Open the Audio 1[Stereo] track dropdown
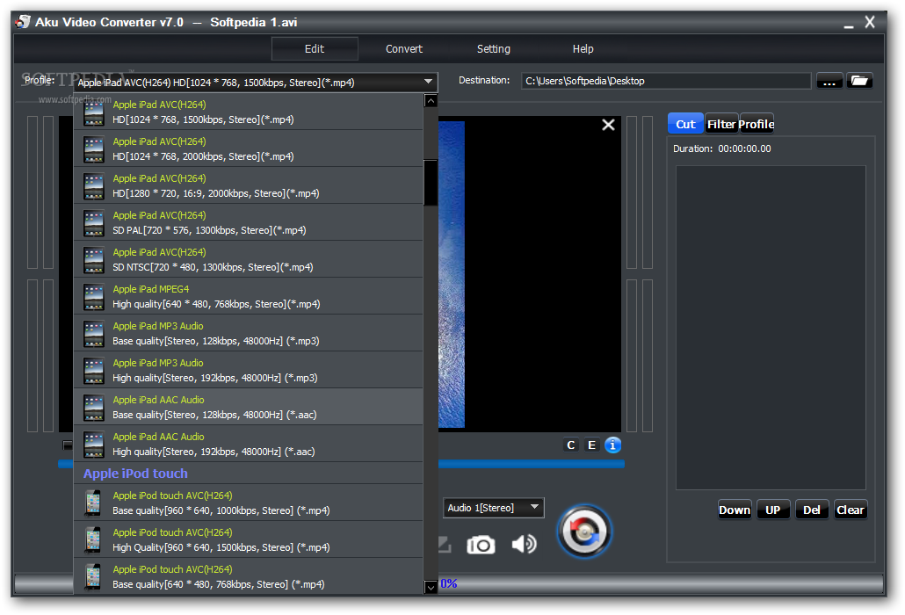The width and height of the screenshot is (905, 615). [494, 508]
